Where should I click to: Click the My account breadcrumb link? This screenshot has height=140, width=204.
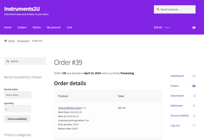(23, 41)
